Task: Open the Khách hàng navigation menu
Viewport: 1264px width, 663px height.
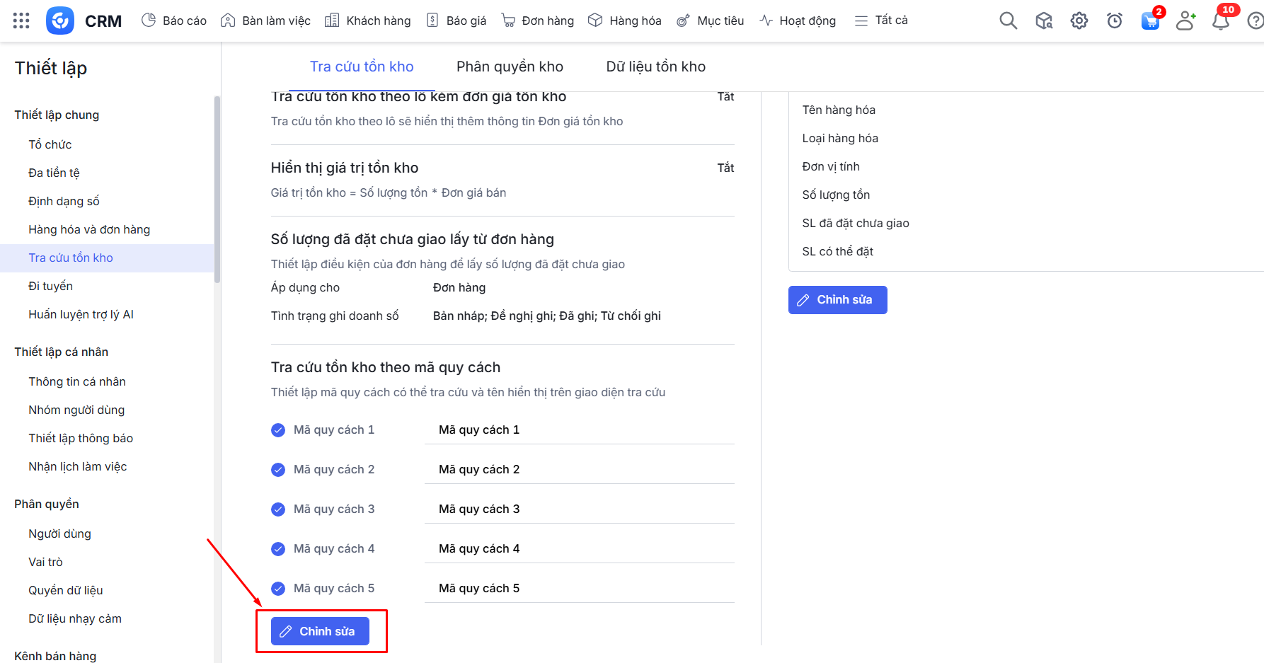Action: 368,21
